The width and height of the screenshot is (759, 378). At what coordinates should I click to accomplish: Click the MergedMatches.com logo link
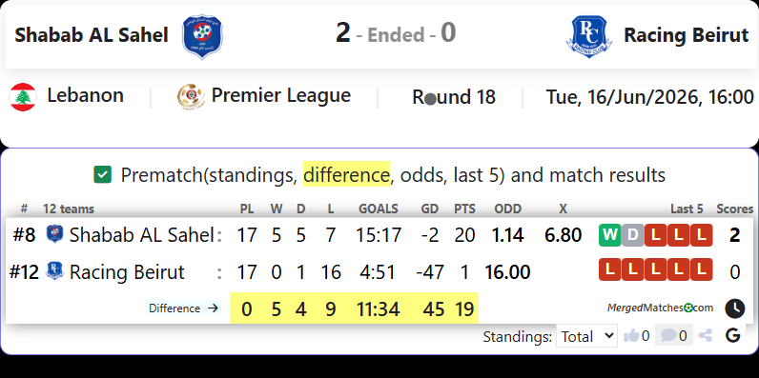[660, 308]
